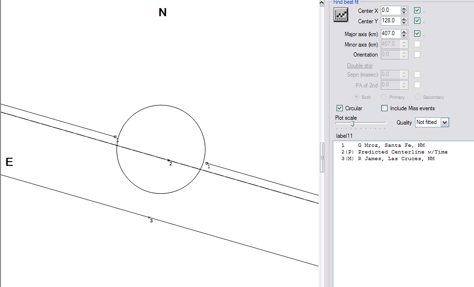Viewport: 474px width, 287px height.
Task: Select row Predicted Centerline w/Time
Action: [395, 152]
